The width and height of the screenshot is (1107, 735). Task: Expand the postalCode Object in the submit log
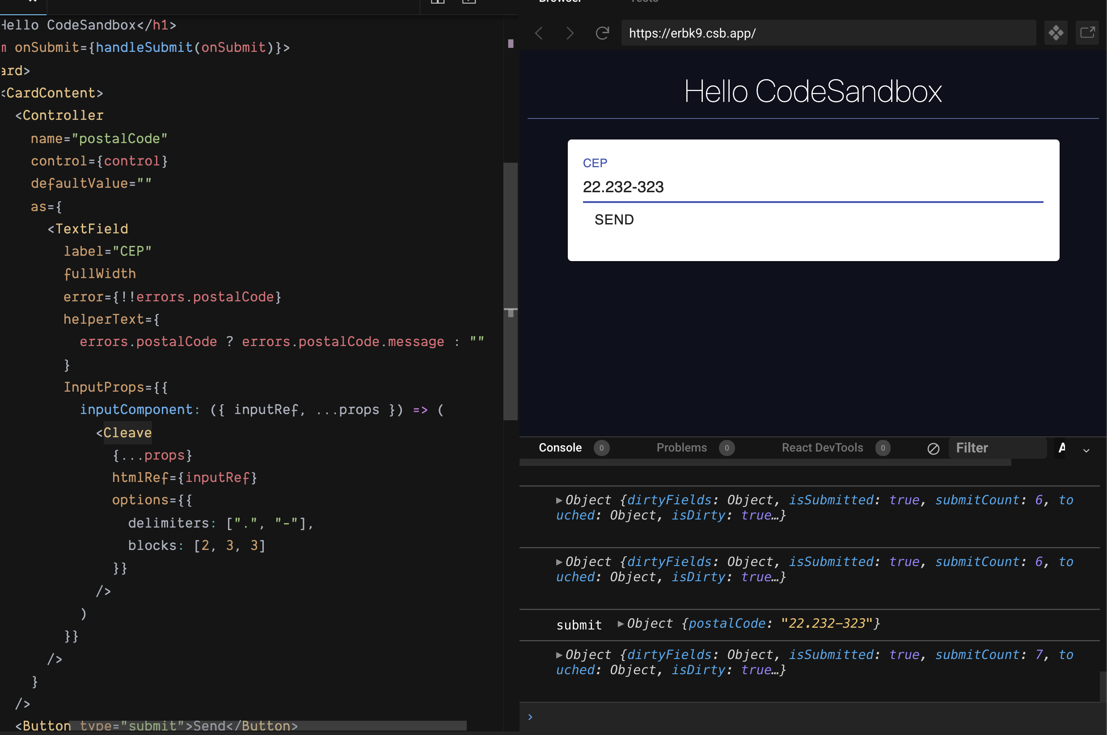tap(621, 623)
